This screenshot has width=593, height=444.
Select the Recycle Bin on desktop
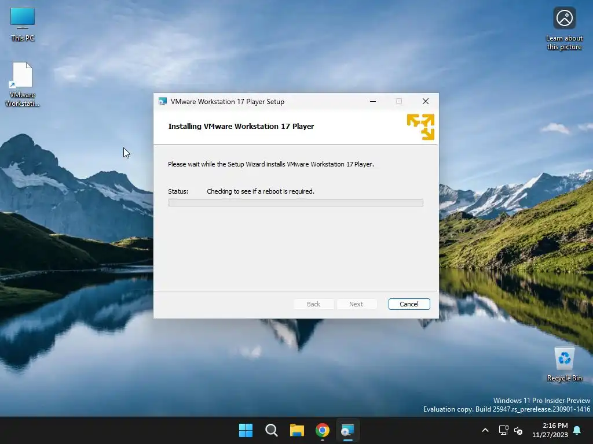coord(564,364)
